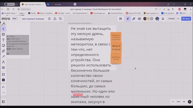Click the Share button
This screenshot has width=193, height=108.
pos(186,19)
